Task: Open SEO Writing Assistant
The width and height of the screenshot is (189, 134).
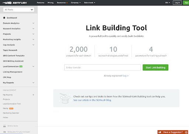Action: point(13,61)
